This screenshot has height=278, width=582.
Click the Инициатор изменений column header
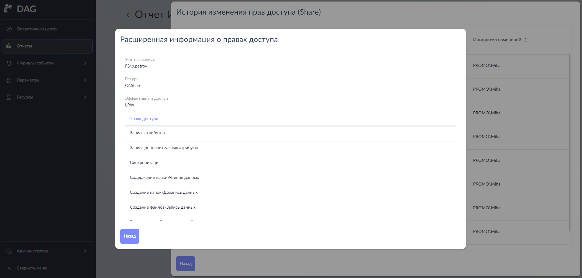tap(497, 40)
